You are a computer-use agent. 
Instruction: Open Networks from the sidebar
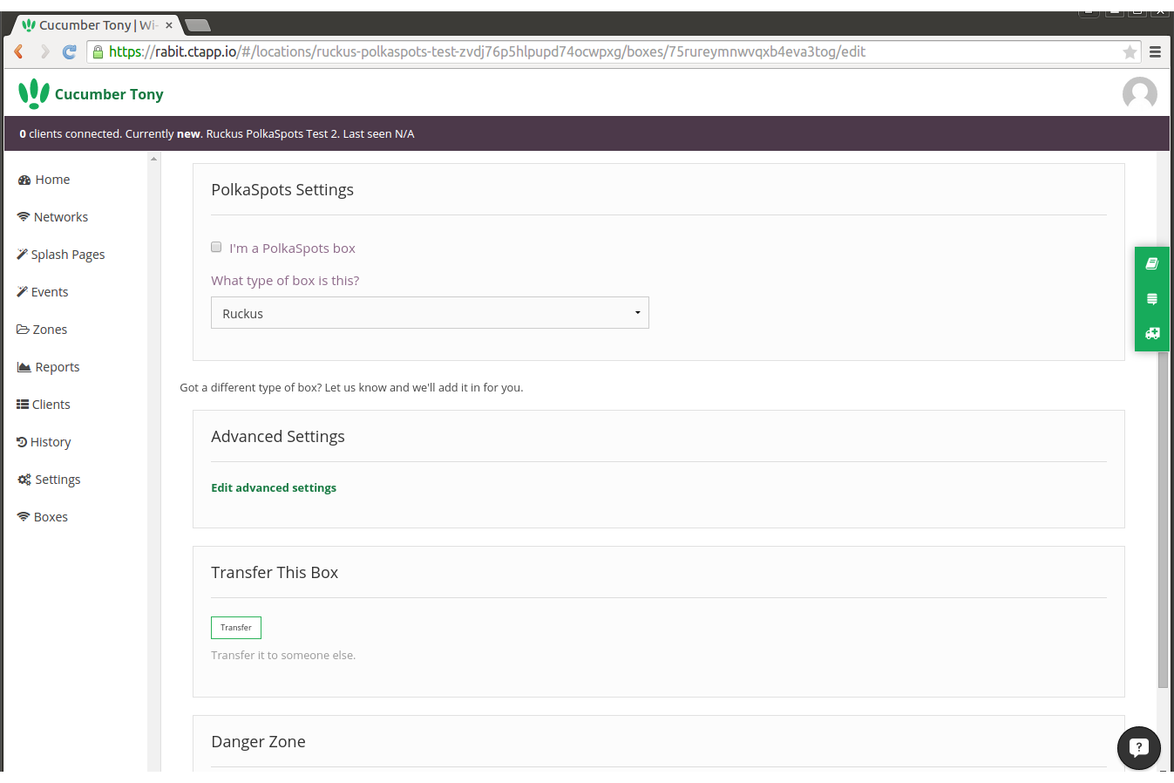[61, 217]
